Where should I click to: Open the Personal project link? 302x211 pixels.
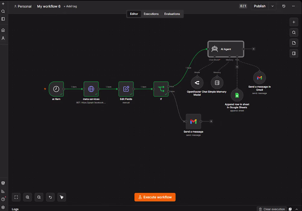(23, 6)
